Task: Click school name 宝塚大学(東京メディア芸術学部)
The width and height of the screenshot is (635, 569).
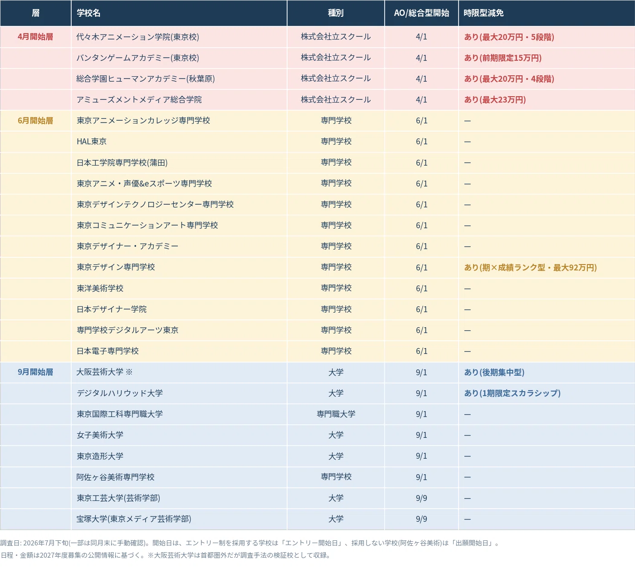Action: (x=134, y=519)
